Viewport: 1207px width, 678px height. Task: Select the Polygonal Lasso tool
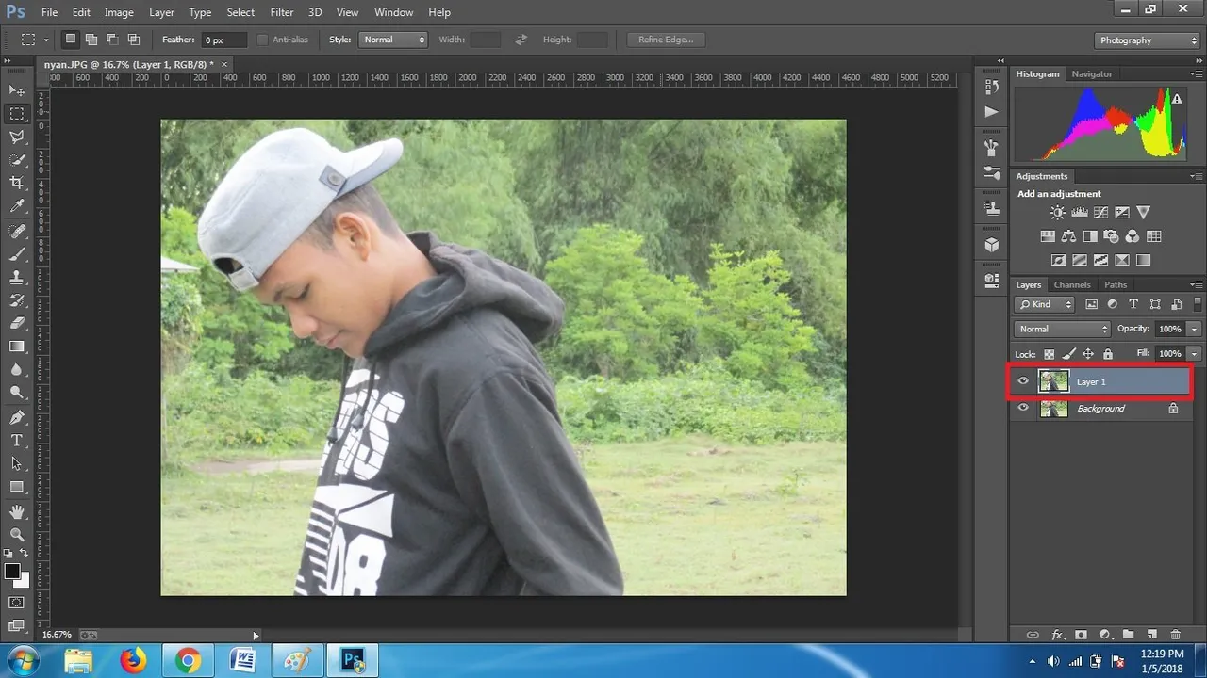click(x=17, y=137)
